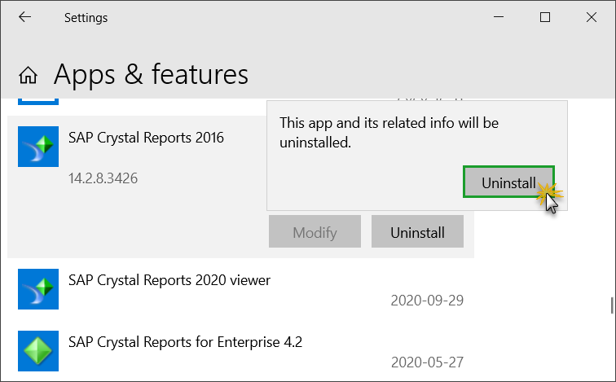Select the SAP Crystal Reports 2016 app icon
Viewport: 616px width, 382px height.
click(38, 147)
